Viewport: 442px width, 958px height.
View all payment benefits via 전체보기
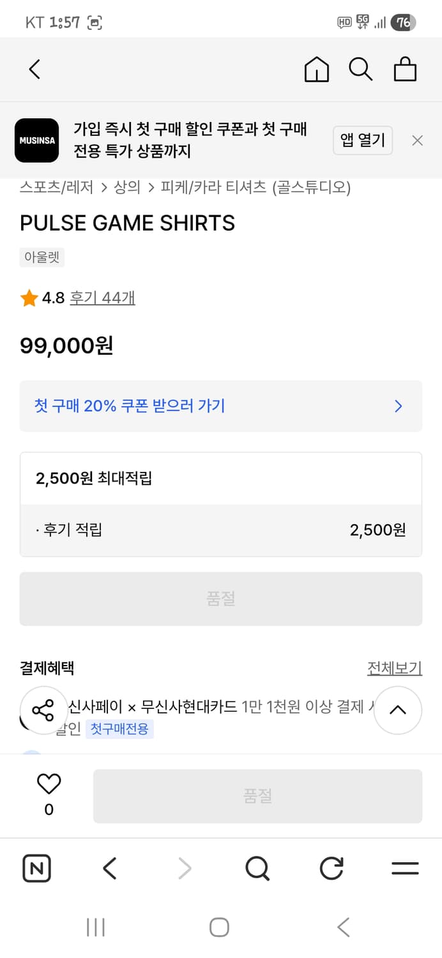(394, 667)
